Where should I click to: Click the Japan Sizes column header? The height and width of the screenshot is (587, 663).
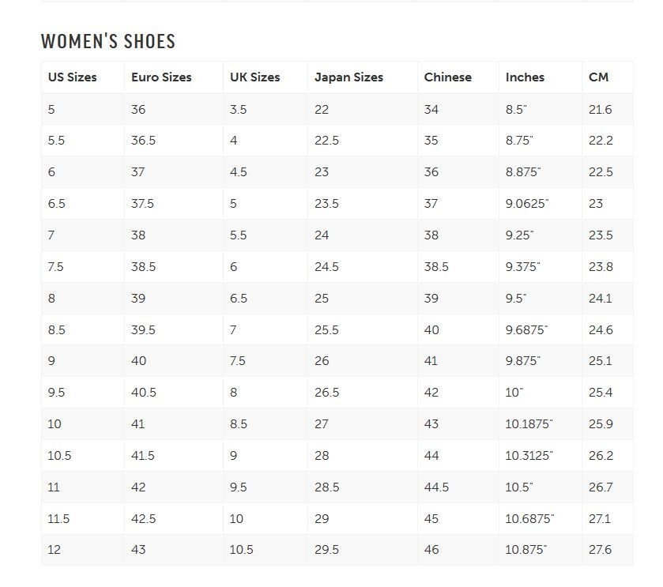point(363,77)
